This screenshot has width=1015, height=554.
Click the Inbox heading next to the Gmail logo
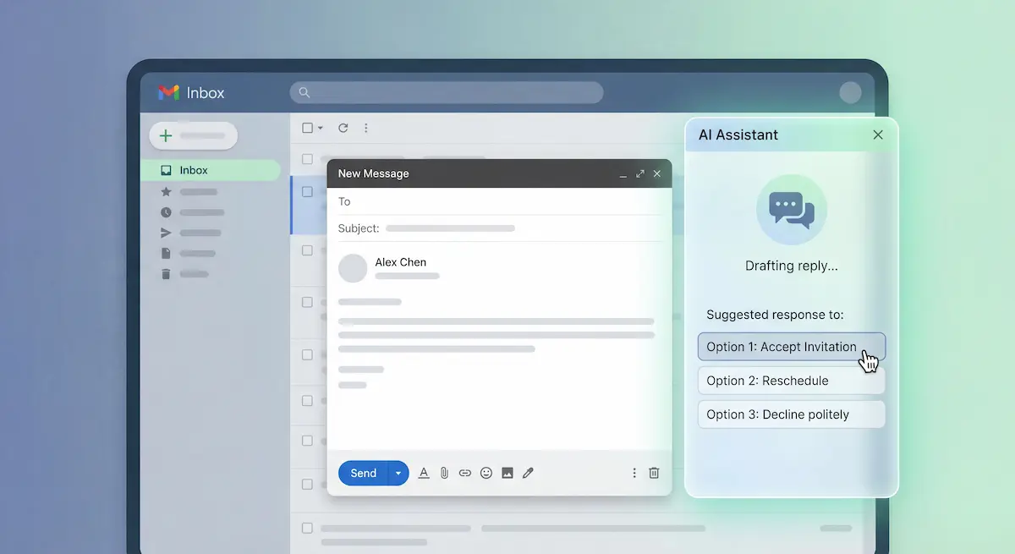point(206,93)
